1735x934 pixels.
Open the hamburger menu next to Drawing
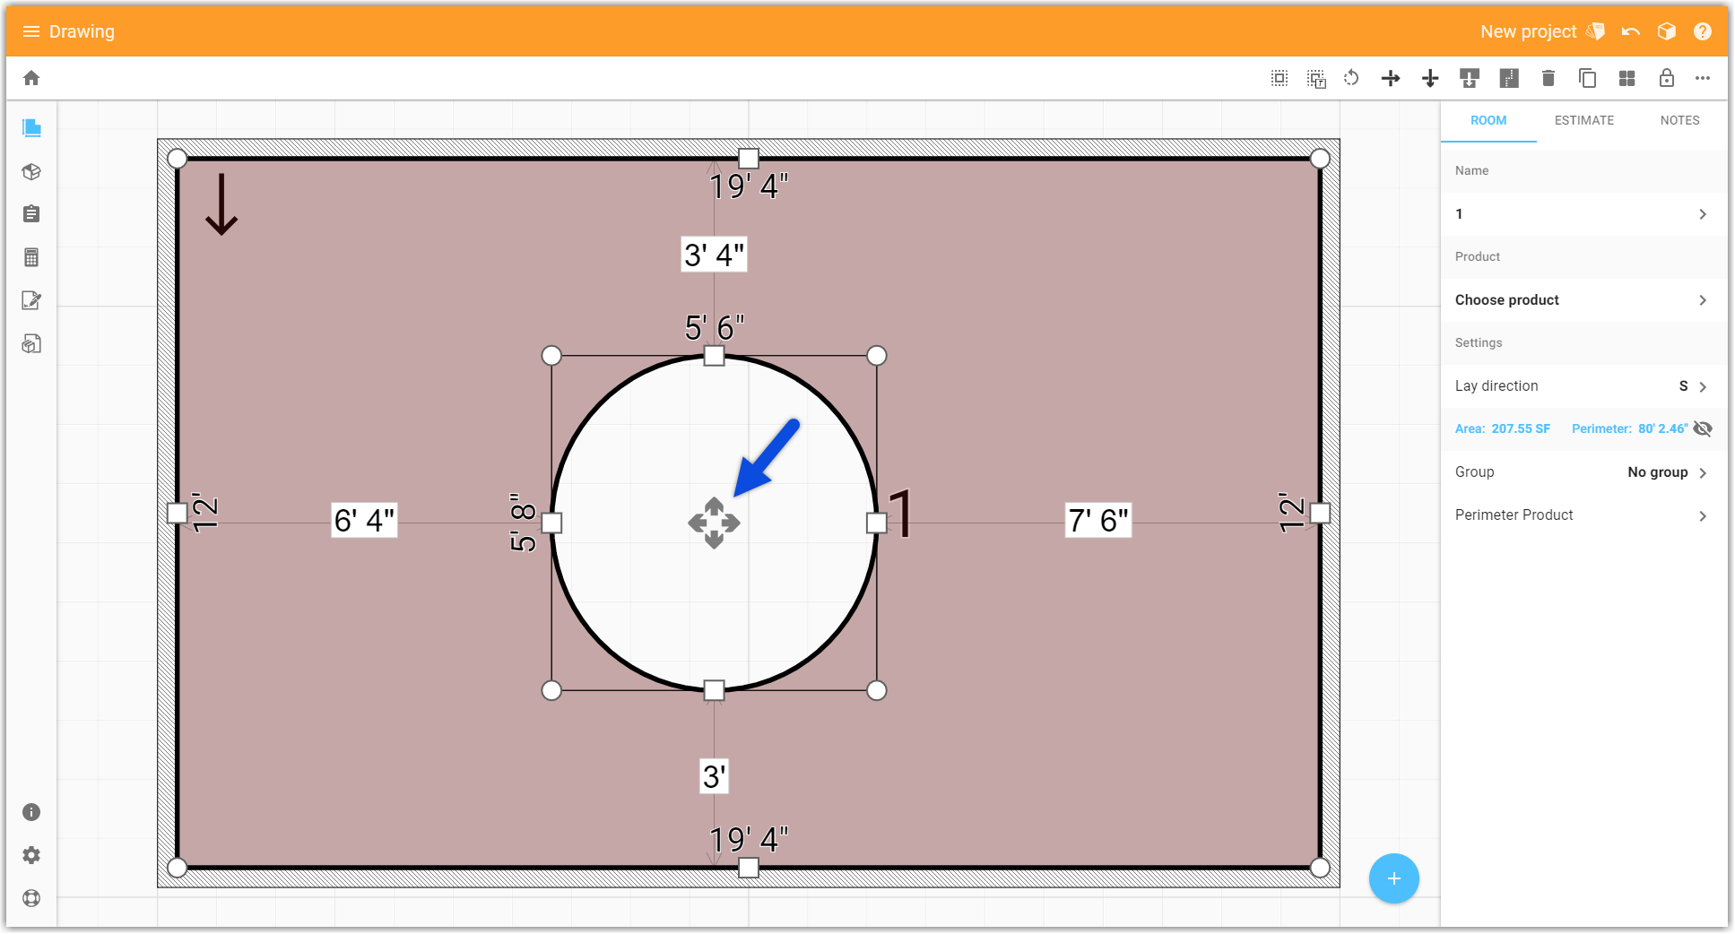point(31,31)
